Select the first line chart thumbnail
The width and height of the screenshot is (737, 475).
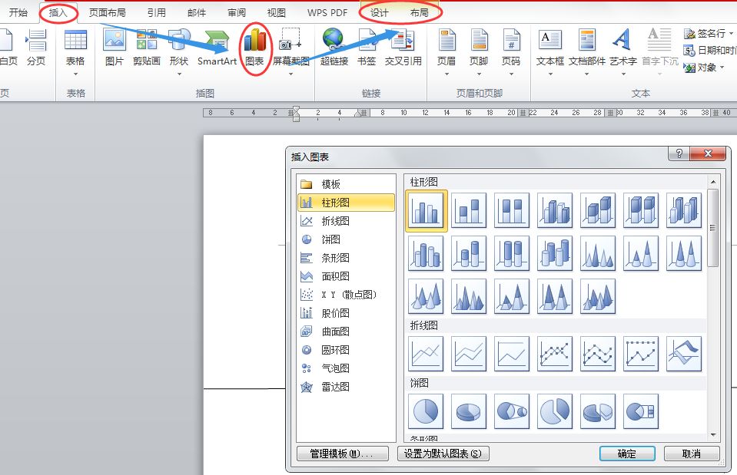[427, 354]
